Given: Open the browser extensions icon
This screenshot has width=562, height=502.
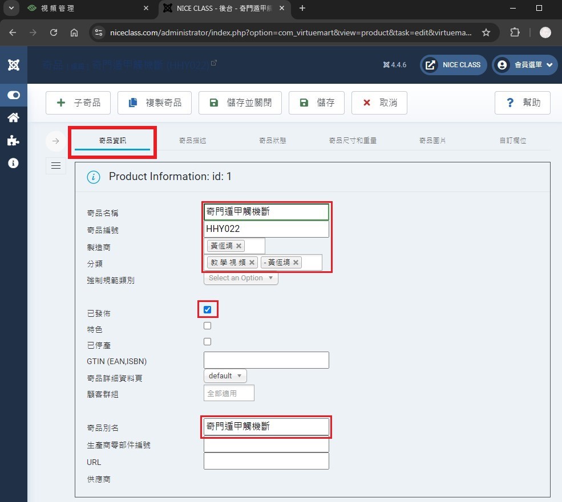Looking at the screenshot, I should (x=515, y=32).
